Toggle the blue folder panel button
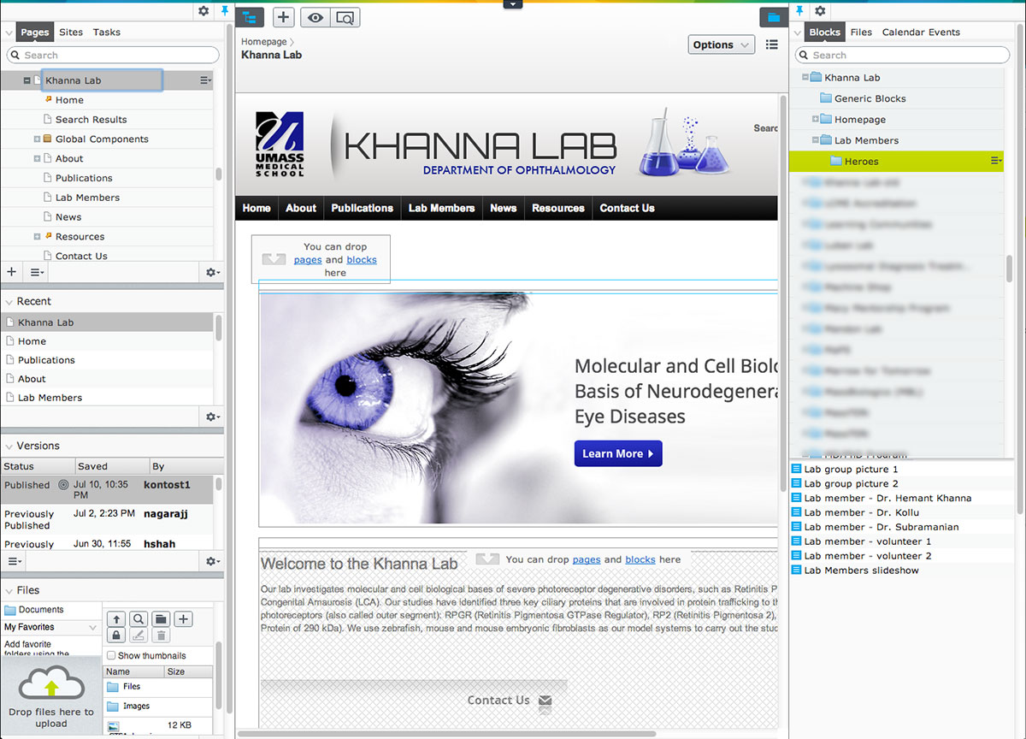The width and height of the screenshot is (1026, 739). point(773,17)
